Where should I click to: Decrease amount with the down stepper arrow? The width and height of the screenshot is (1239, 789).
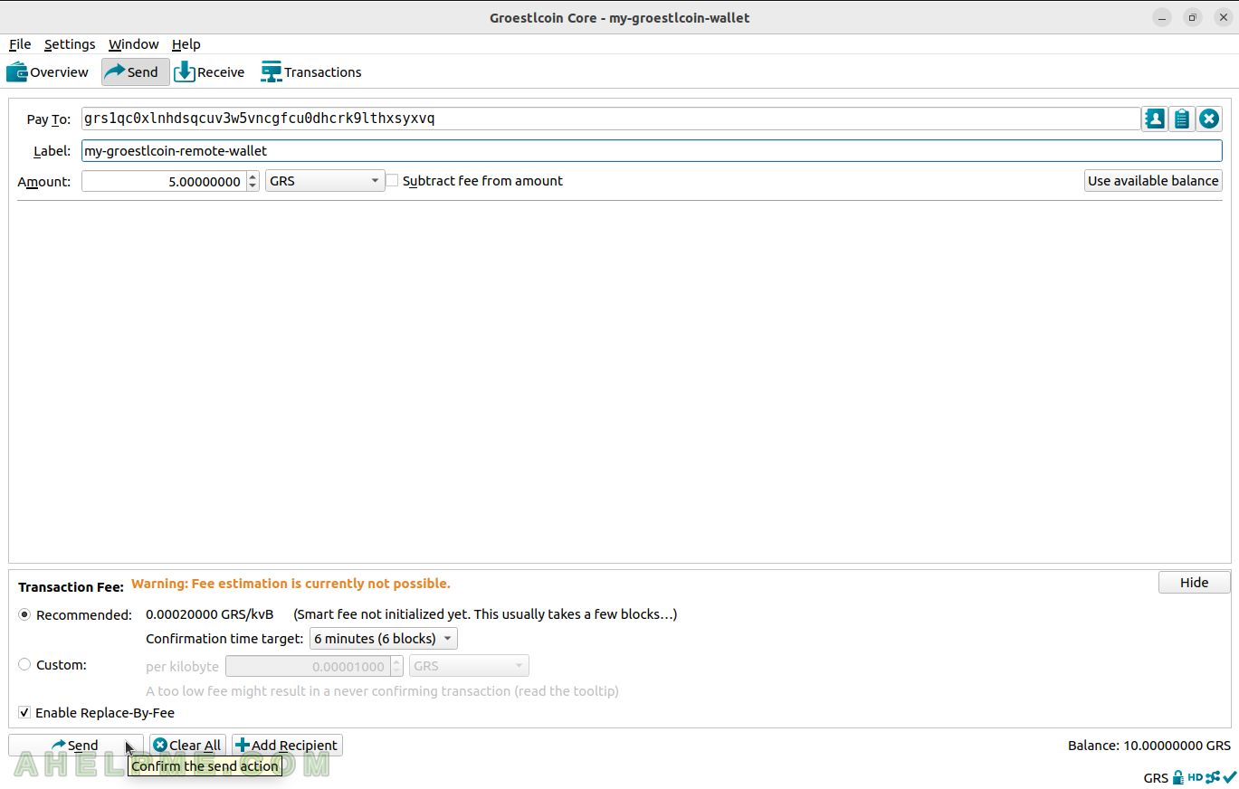pos(253,186)
